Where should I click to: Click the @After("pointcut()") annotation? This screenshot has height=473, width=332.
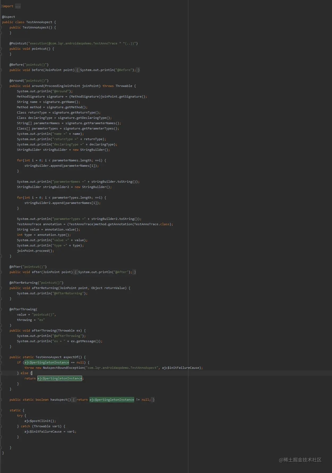point(28,267)
